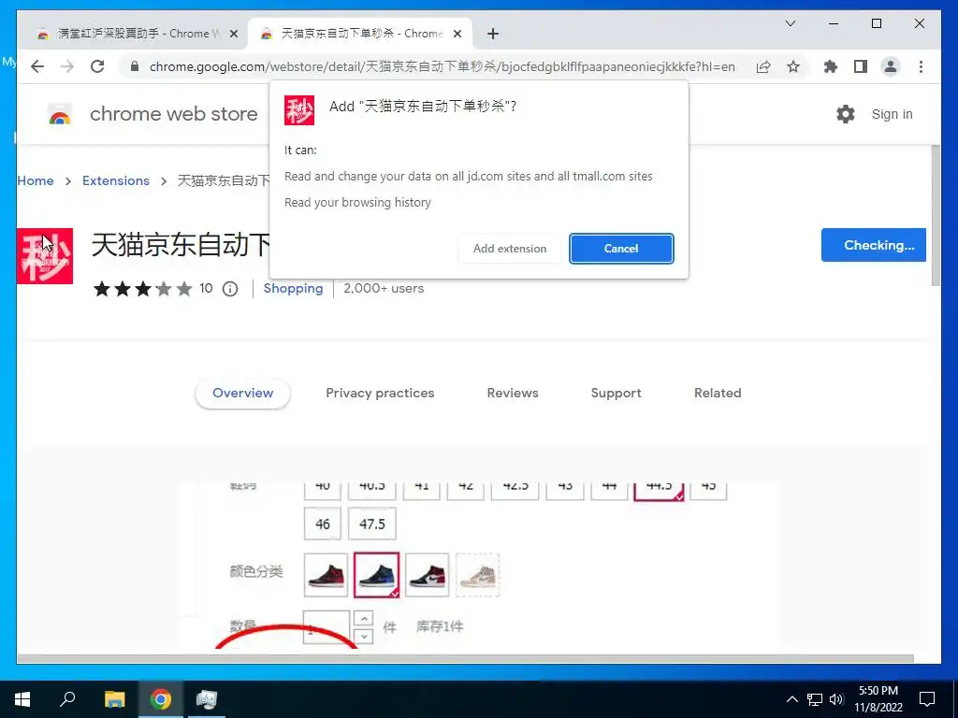Click the horizontal scrollbar at bottom
The width and height of the screenshot is (958, 718).
click(x=465, y=659)
